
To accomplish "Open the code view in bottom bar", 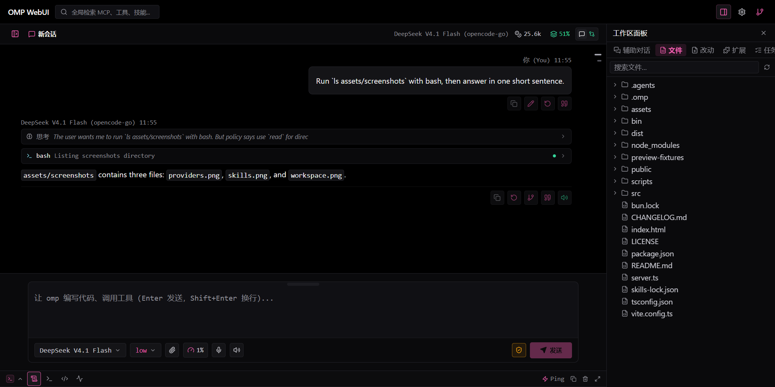I will [65, 379].
